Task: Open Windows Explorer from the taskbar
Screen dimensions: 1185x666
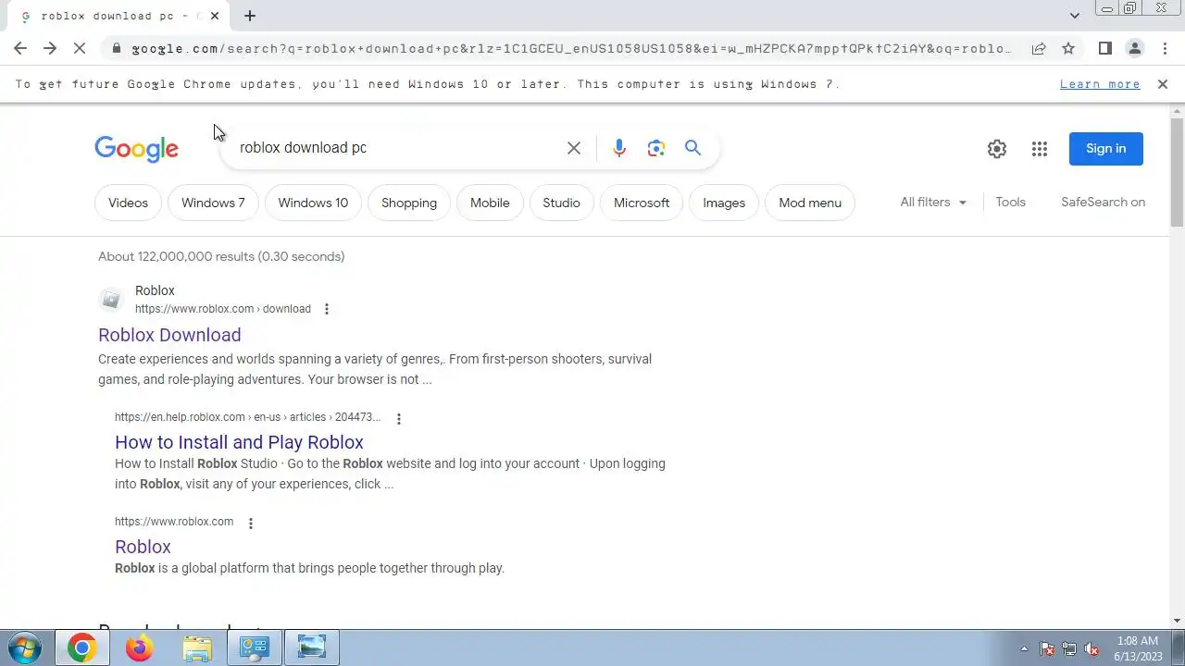Action: point(197,648)
